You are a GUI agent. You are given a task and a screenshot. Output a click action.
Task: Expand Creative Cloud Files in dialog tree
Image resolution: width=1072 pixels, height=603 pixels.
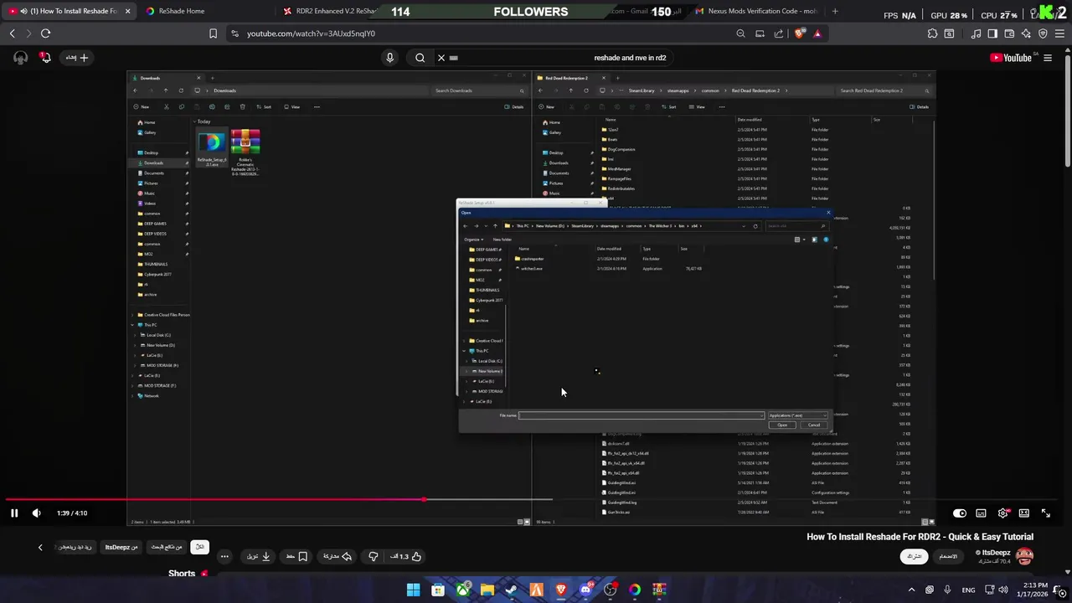pos(466,341)
